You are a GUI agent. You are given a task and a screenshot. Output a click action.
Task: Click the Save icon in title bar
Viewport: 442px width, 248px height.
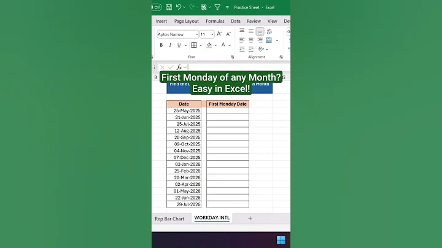(x=169, y=7)
